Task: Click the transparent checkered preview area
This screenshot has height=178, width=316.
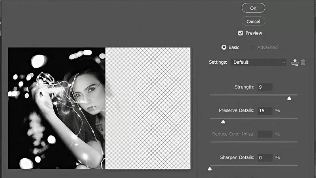Action: pos(148,109)
